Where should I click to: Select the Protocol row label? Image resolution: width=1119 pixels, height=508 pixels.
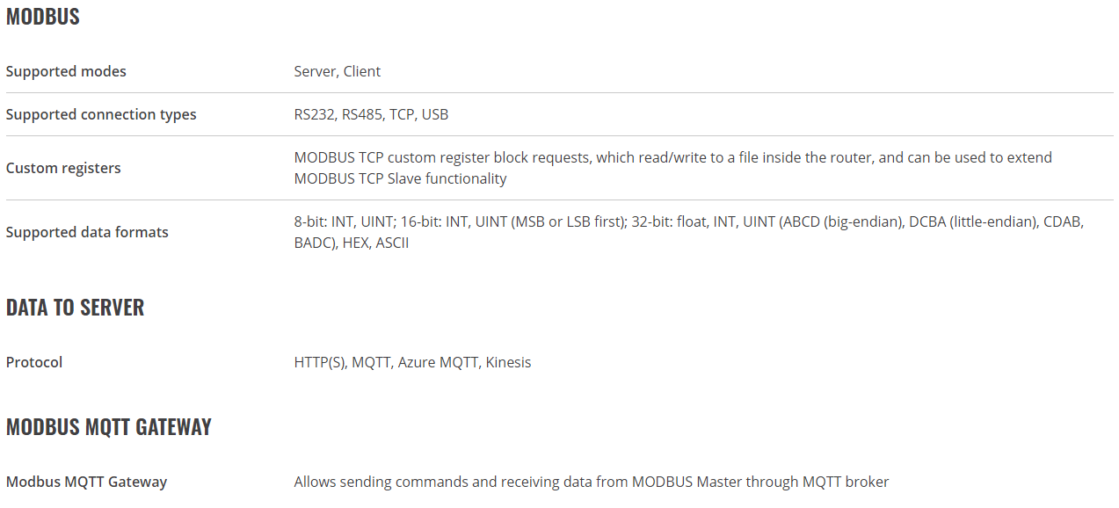pyautogui.click(x=34, y=362)
